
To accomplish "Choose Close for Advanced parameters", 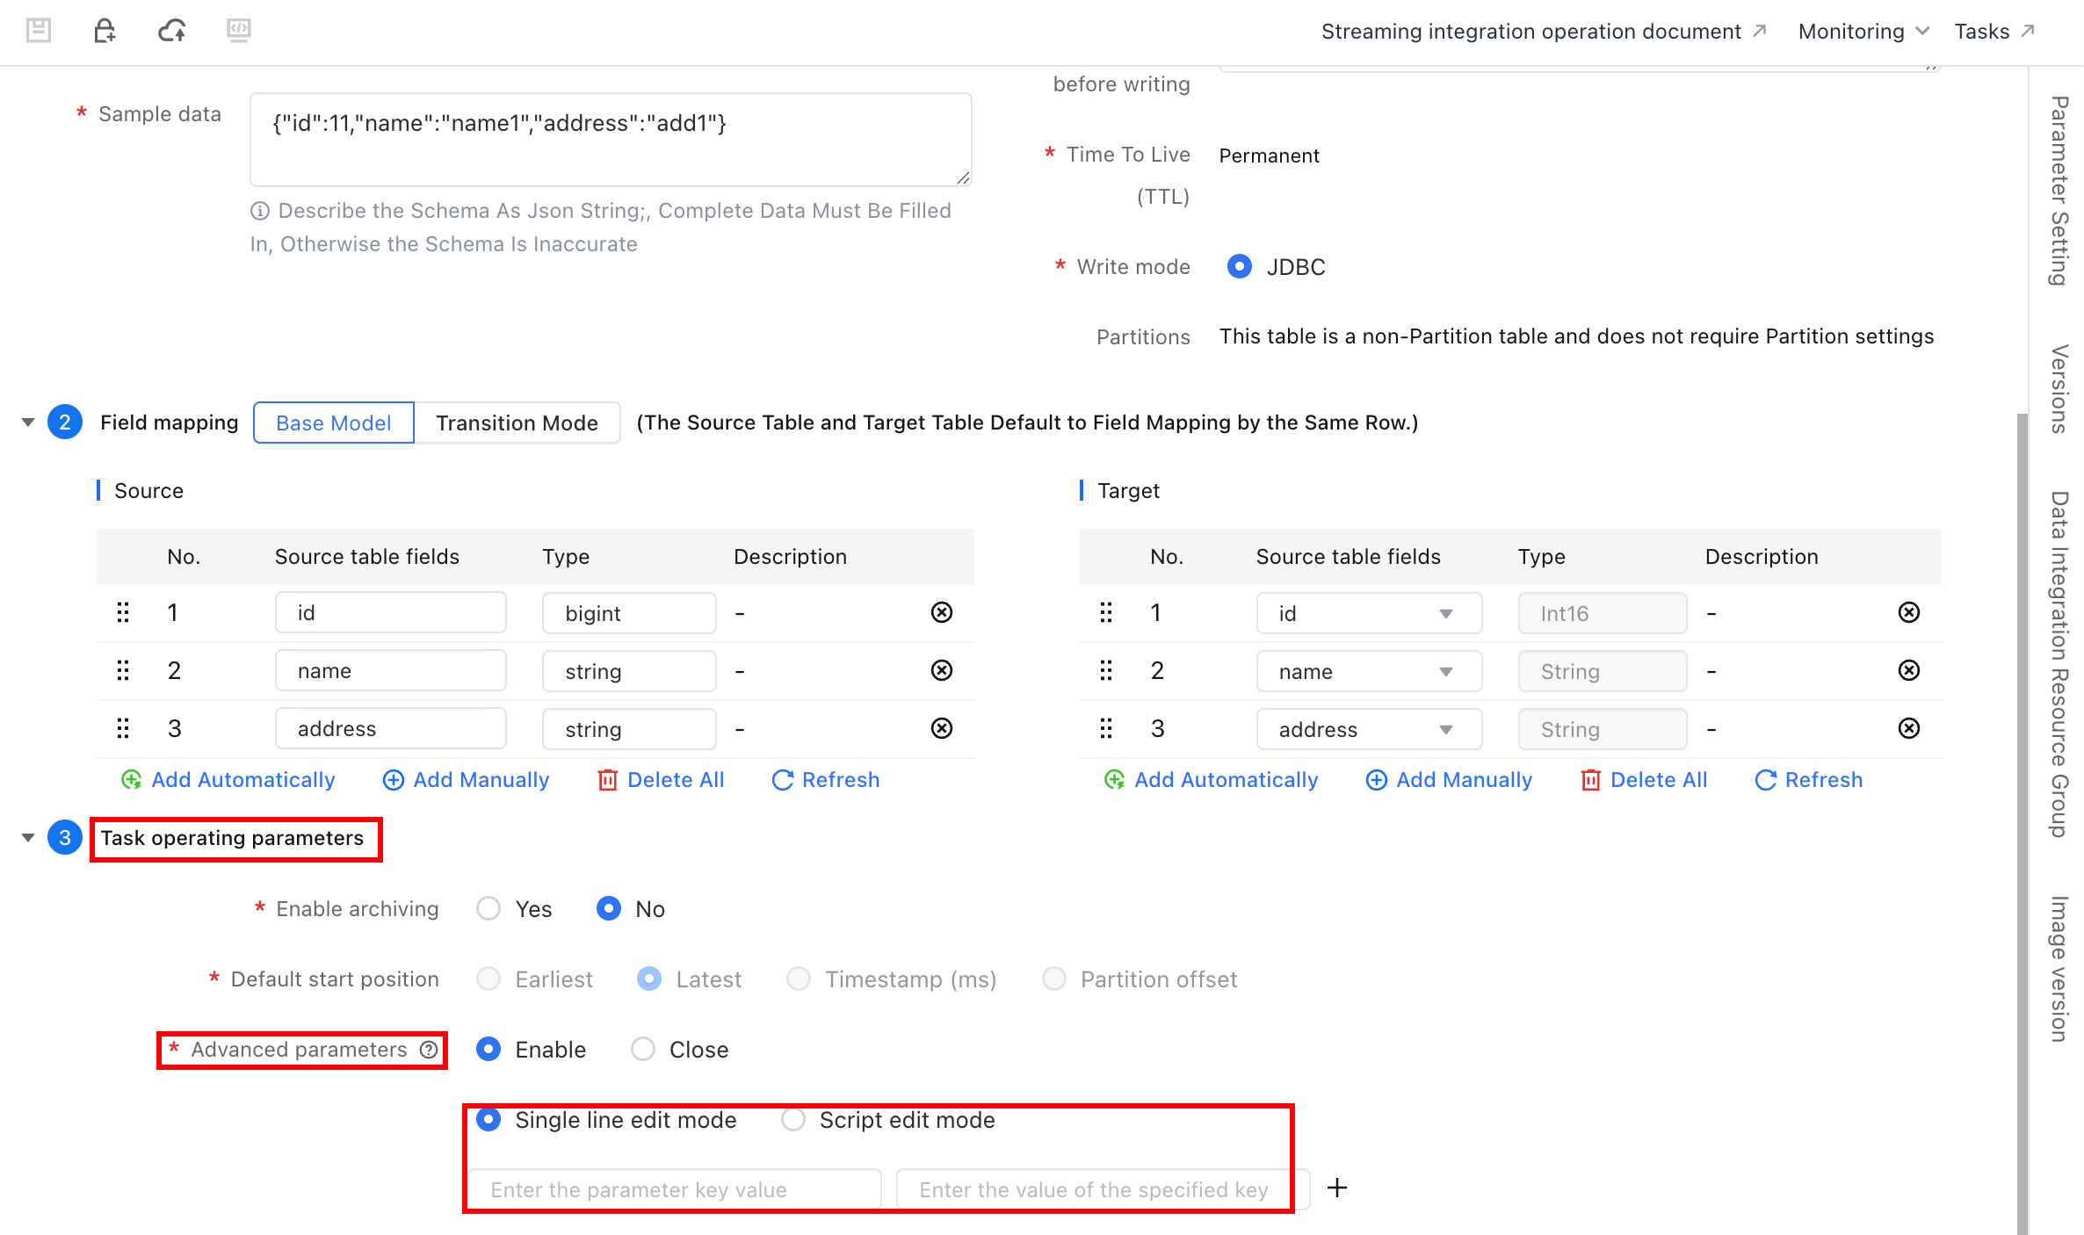I will point(643,1049).
